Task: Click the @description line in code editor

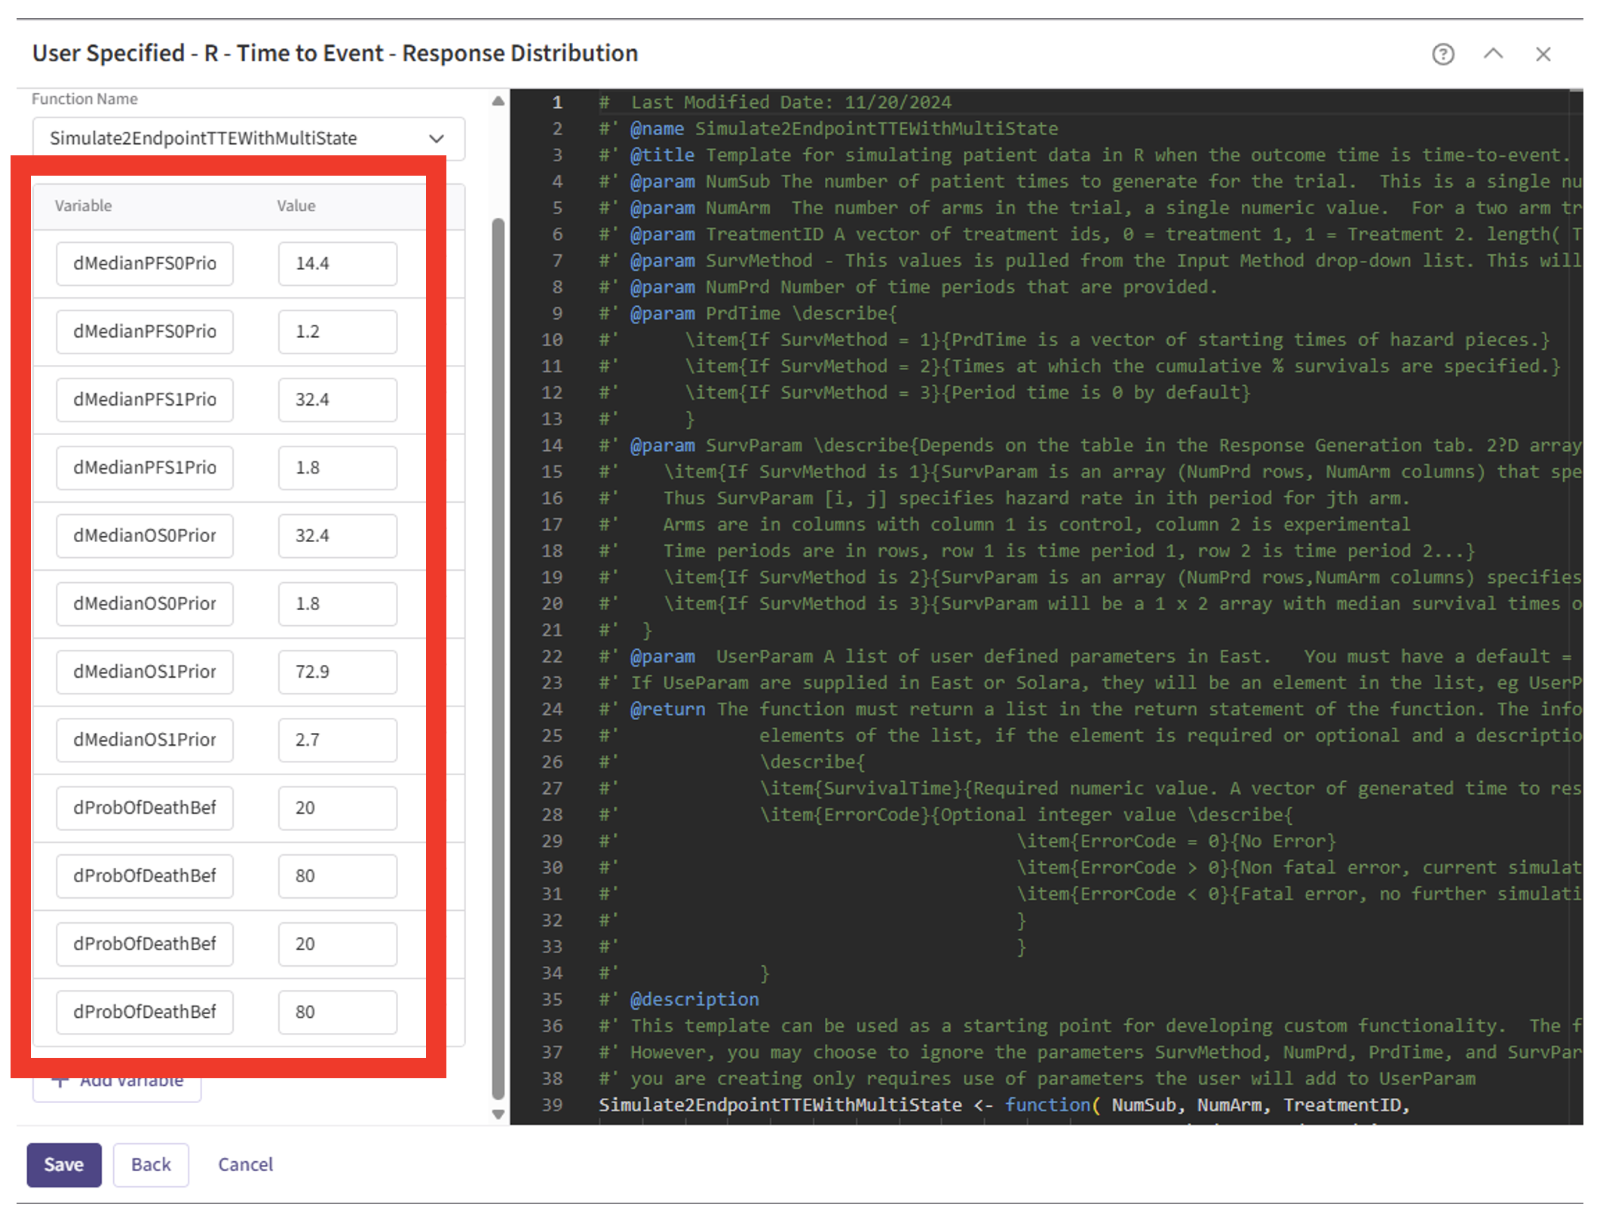Action: (x=694, y=999)
